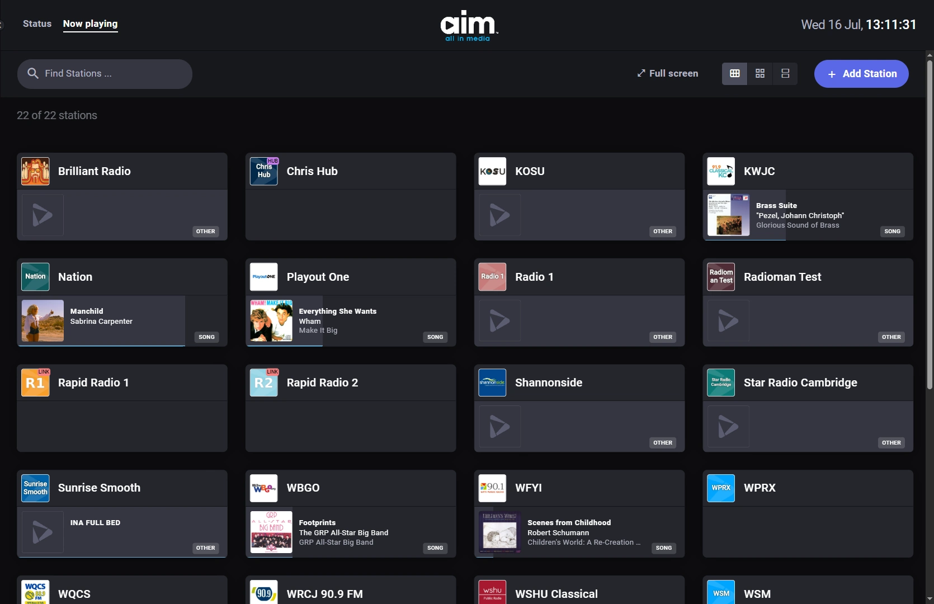The width and height of the screenshot is (934, 604).
Task: Open the Now playing tab
Action: pos(90,23)
